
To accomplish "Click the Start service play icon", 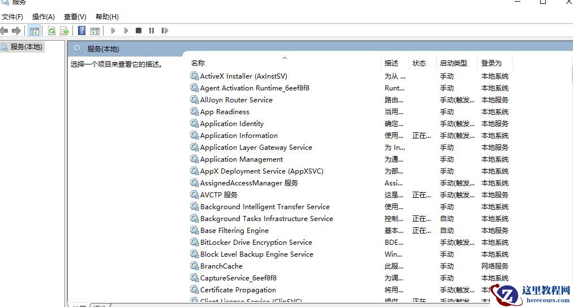I will pyautogui.click(x=113, y=31).
